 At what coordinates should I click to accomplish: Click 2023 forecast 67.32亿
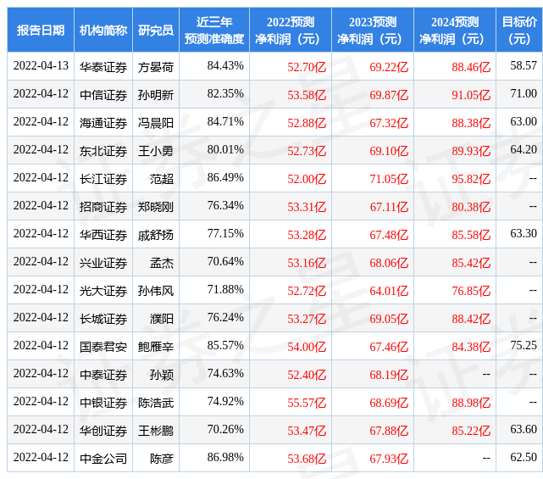[389, 123]
